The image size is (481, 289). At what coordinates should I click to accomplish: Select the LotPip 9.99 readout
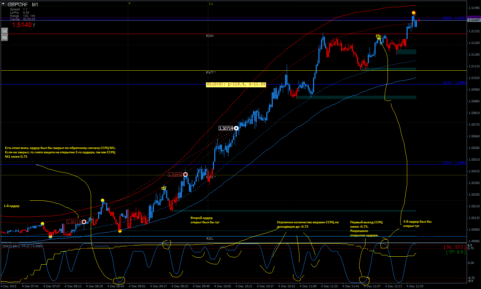point(19,13)
